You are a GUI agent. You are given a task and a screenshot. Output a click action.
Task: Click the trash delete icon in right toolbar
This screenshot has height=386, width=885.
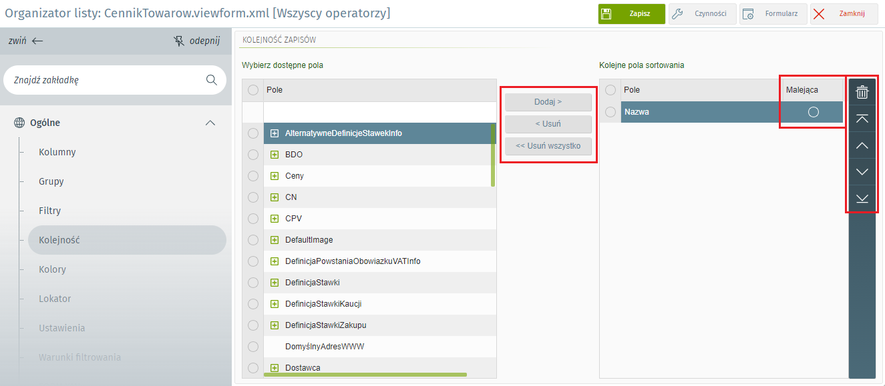coord(862,92)
